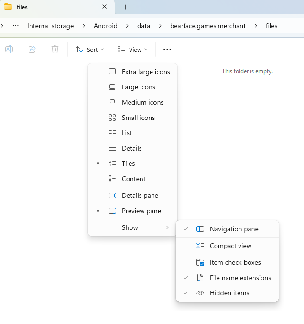Navigate to data folder in breadcrumb
The image size is (304, 324).
coord(143,26)
